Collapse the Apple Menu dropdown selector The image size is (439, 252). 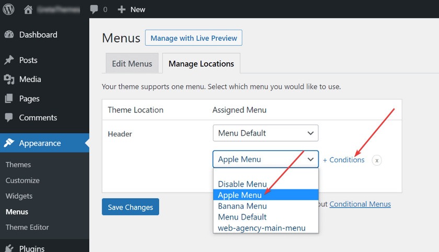265,159
